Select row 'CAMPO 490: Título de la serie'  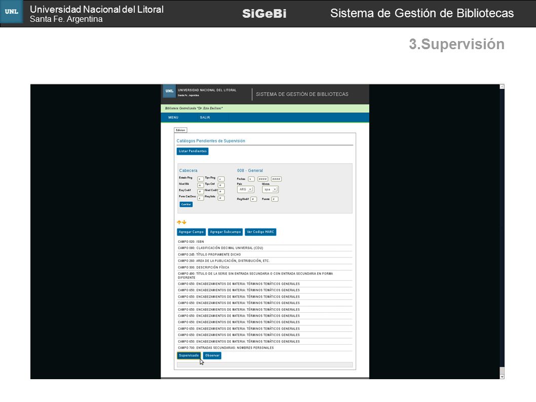pyautogui.click(x=264, y=276)
